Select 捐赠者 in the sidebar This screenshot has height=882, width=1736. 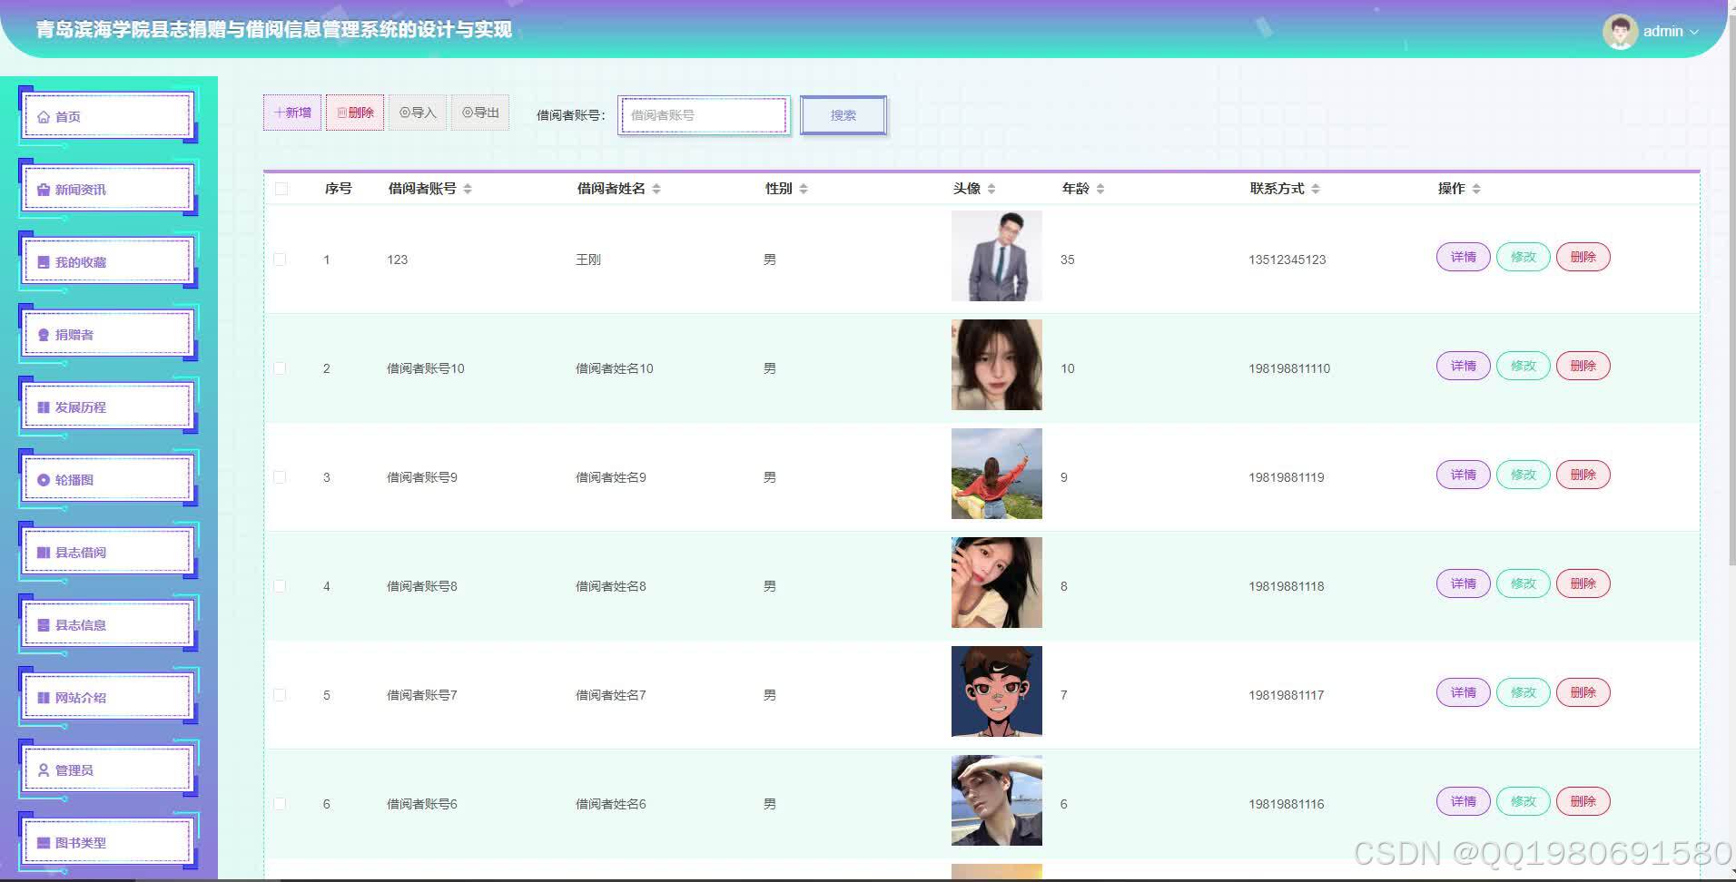tap(107, 334)
